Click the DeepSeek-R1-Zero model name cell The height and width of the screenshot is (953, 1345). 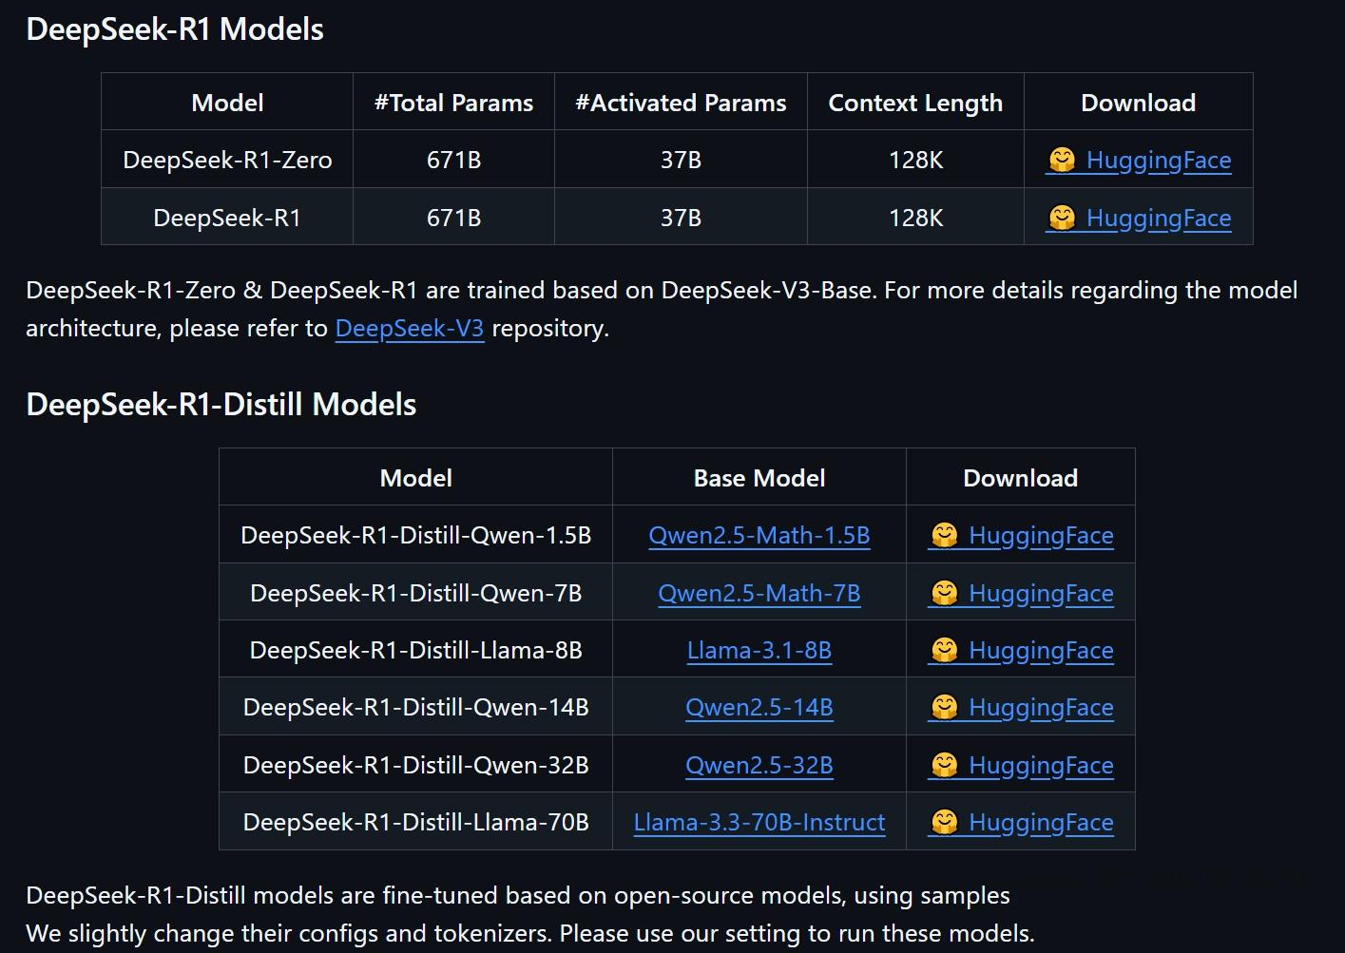tap(227, 160)
